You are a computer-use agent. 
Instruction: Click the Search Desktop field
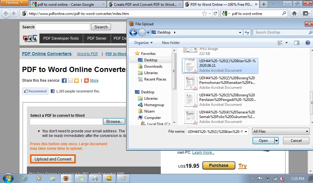[x=281, y=32]
